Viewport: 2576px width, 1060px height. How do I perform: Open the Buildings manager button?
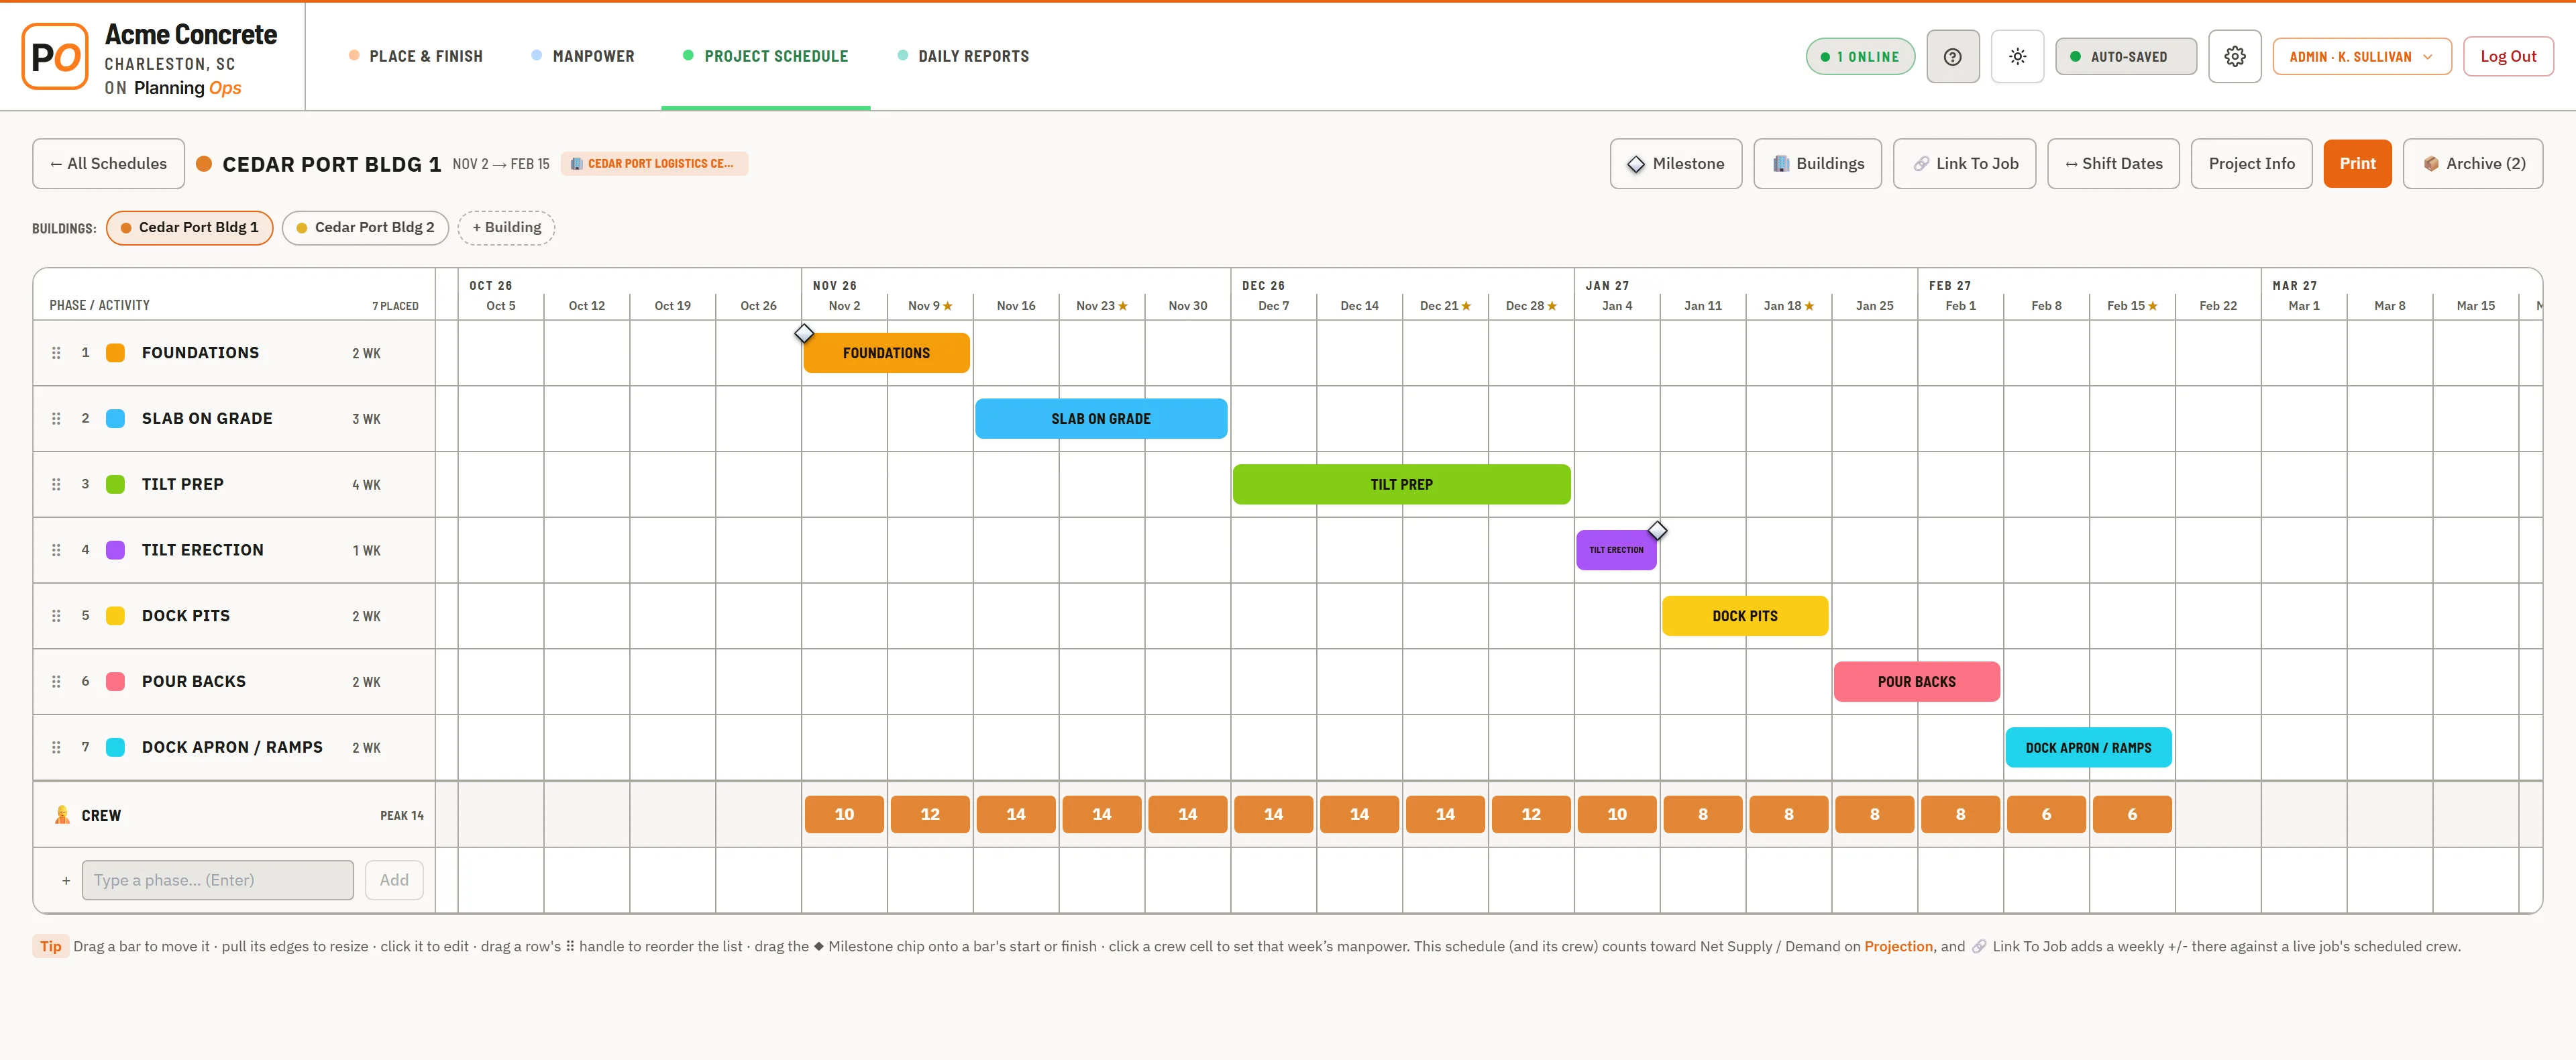[1817, 164]
